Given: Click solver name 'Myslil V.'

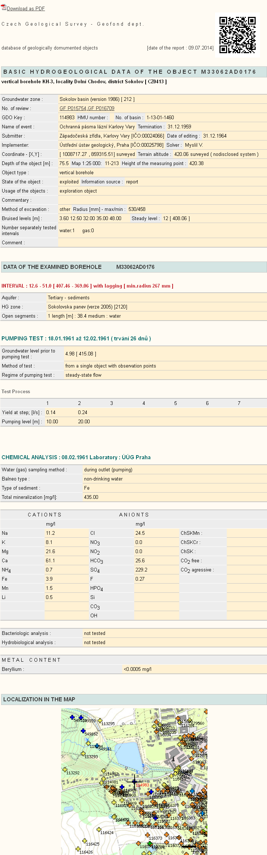Looking at the screenshot, I should 194,145.
